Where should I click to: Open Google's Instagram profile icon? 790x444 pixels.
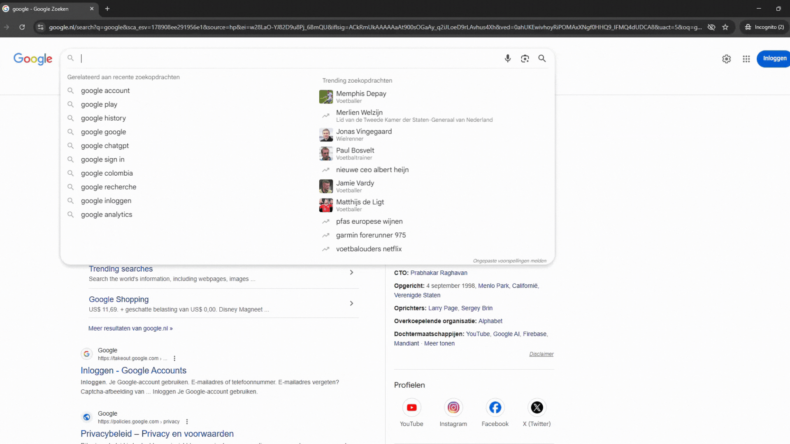click(453, 407)
